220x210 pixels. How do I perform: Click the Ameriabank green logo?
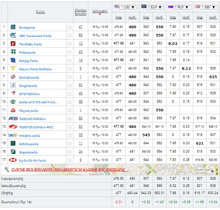point(13,143)
